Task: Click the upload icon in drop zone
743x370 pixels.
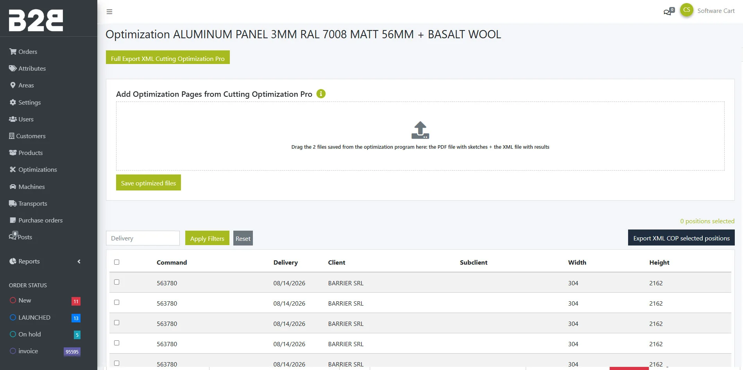Action: [420, 130]
